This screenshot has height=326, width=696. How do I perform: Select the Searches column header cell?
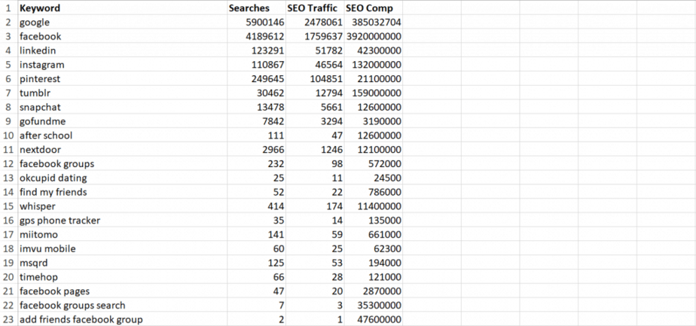click(256, 8)
